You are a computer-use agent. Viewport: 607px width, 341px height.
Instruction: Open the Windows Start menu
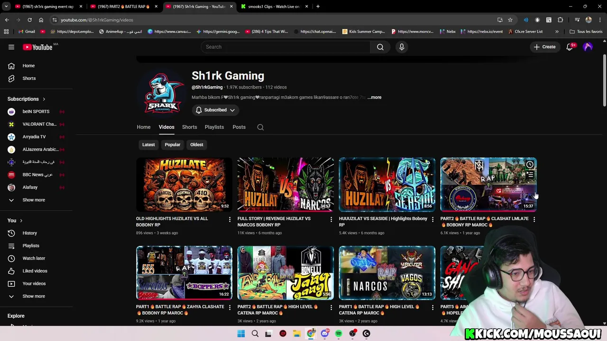[241, 333]
